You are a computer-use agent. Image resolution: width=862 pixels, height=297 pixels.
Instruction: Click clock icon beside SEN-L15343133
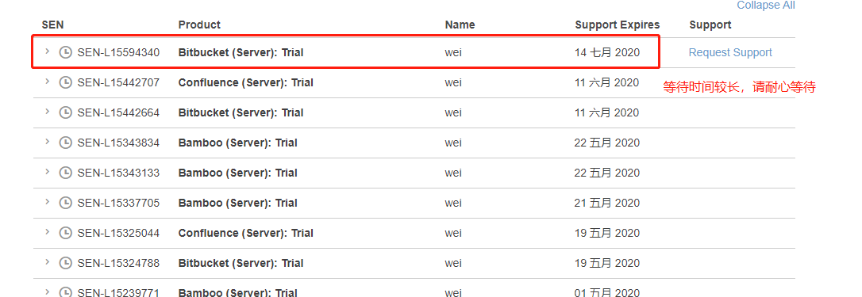(65, 173)
